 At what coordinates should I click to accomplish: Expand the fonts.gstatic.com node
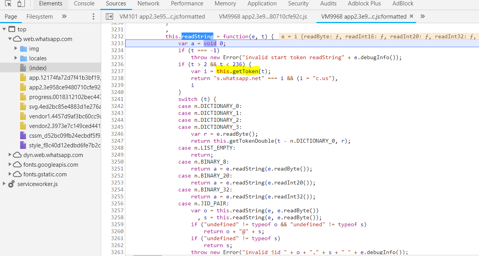point(10,174)
